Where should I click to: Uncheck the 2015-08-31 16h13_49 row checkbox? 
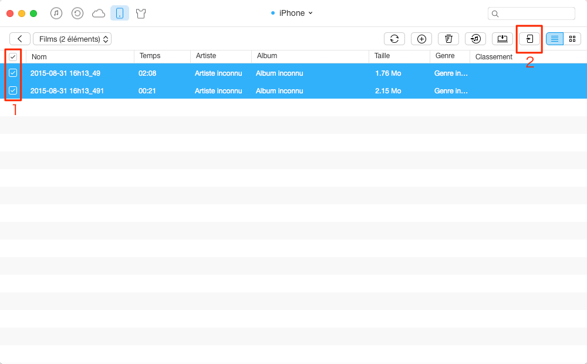coord(13,73)
